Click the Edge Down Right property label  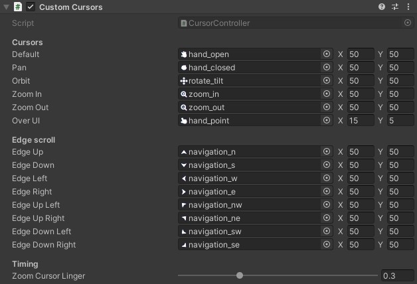pos(44,245)
